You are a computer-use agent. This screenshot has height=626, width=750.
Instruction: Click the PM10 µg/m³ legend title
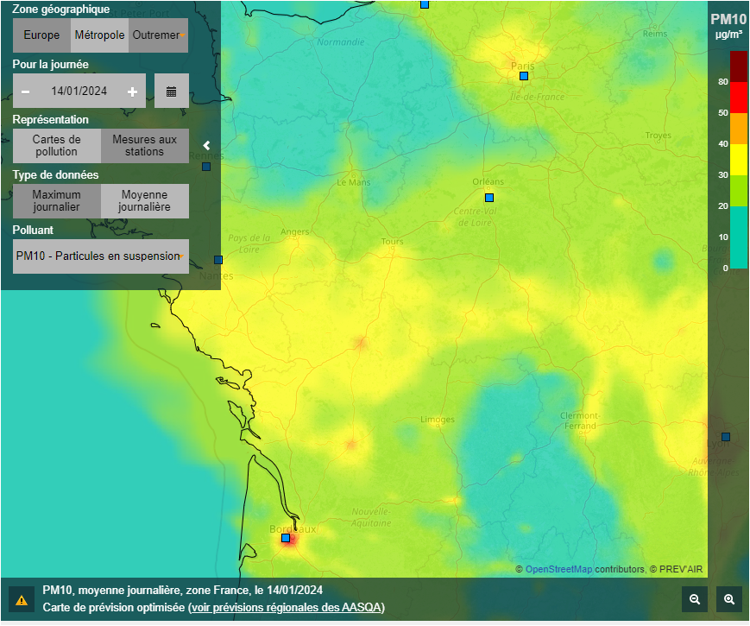[728, 26]
